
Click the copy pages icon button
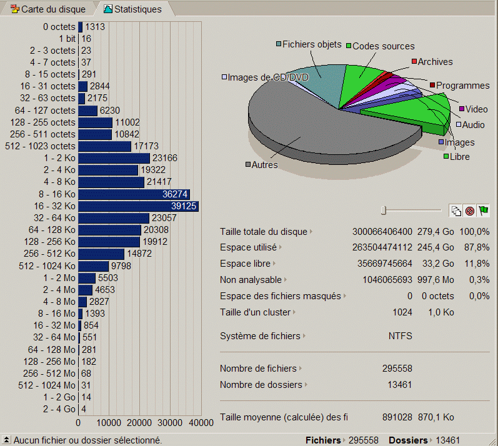pos(456,211)
